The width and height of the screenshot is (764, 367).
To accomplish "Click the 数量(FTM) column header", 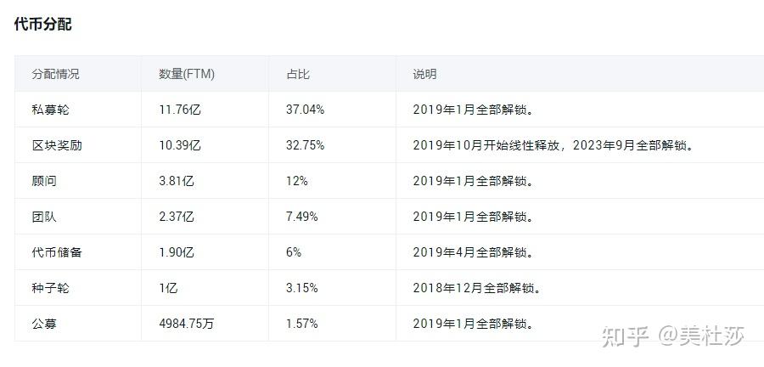I will (x=187, y=74).
